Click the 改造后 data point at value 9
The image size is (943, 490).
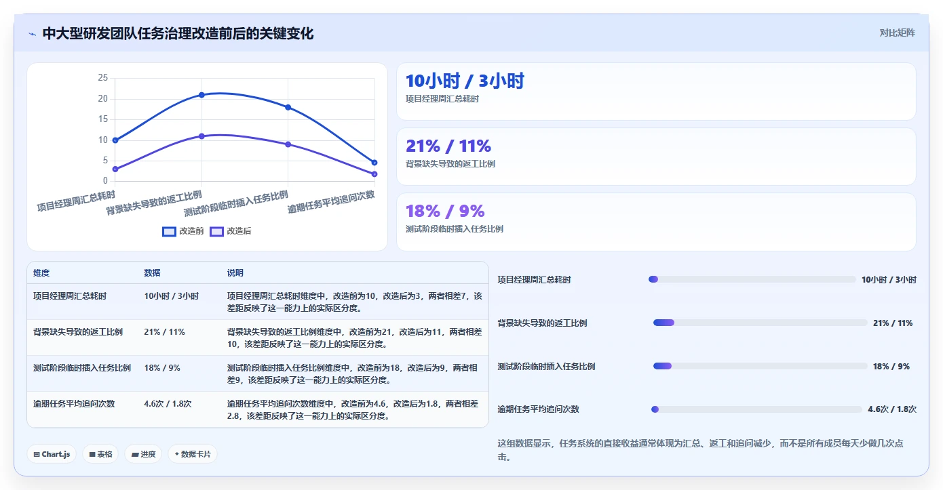(288, 144)
